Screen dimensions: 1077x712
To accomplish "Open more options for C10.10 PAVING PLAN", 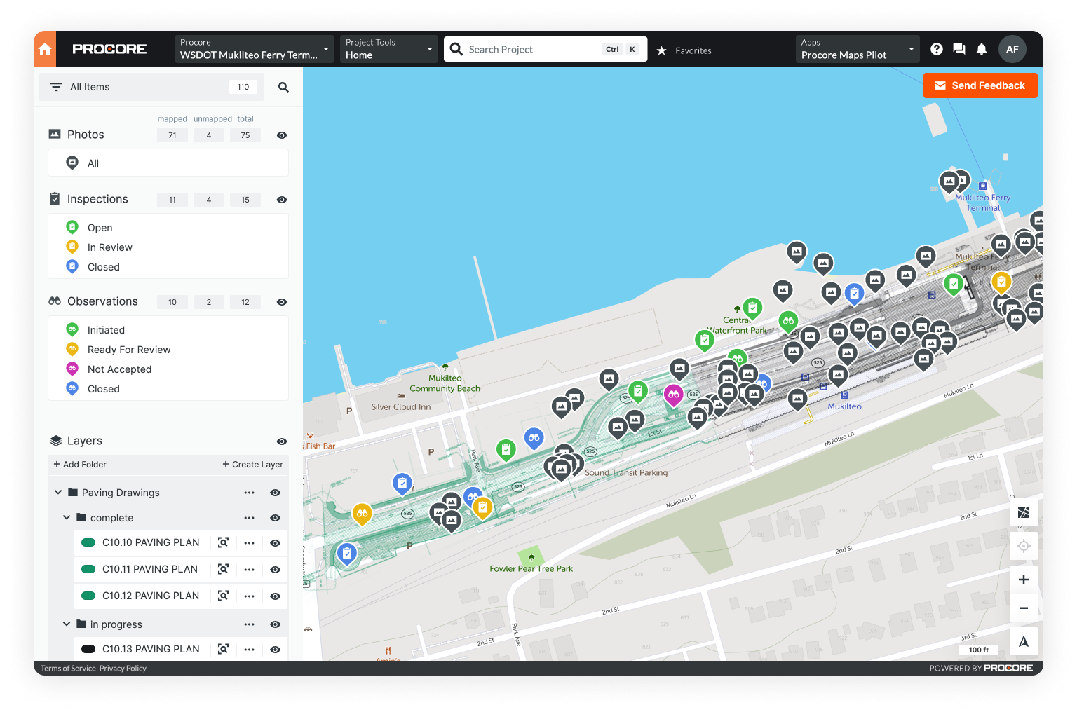I will tap(249, 542).
